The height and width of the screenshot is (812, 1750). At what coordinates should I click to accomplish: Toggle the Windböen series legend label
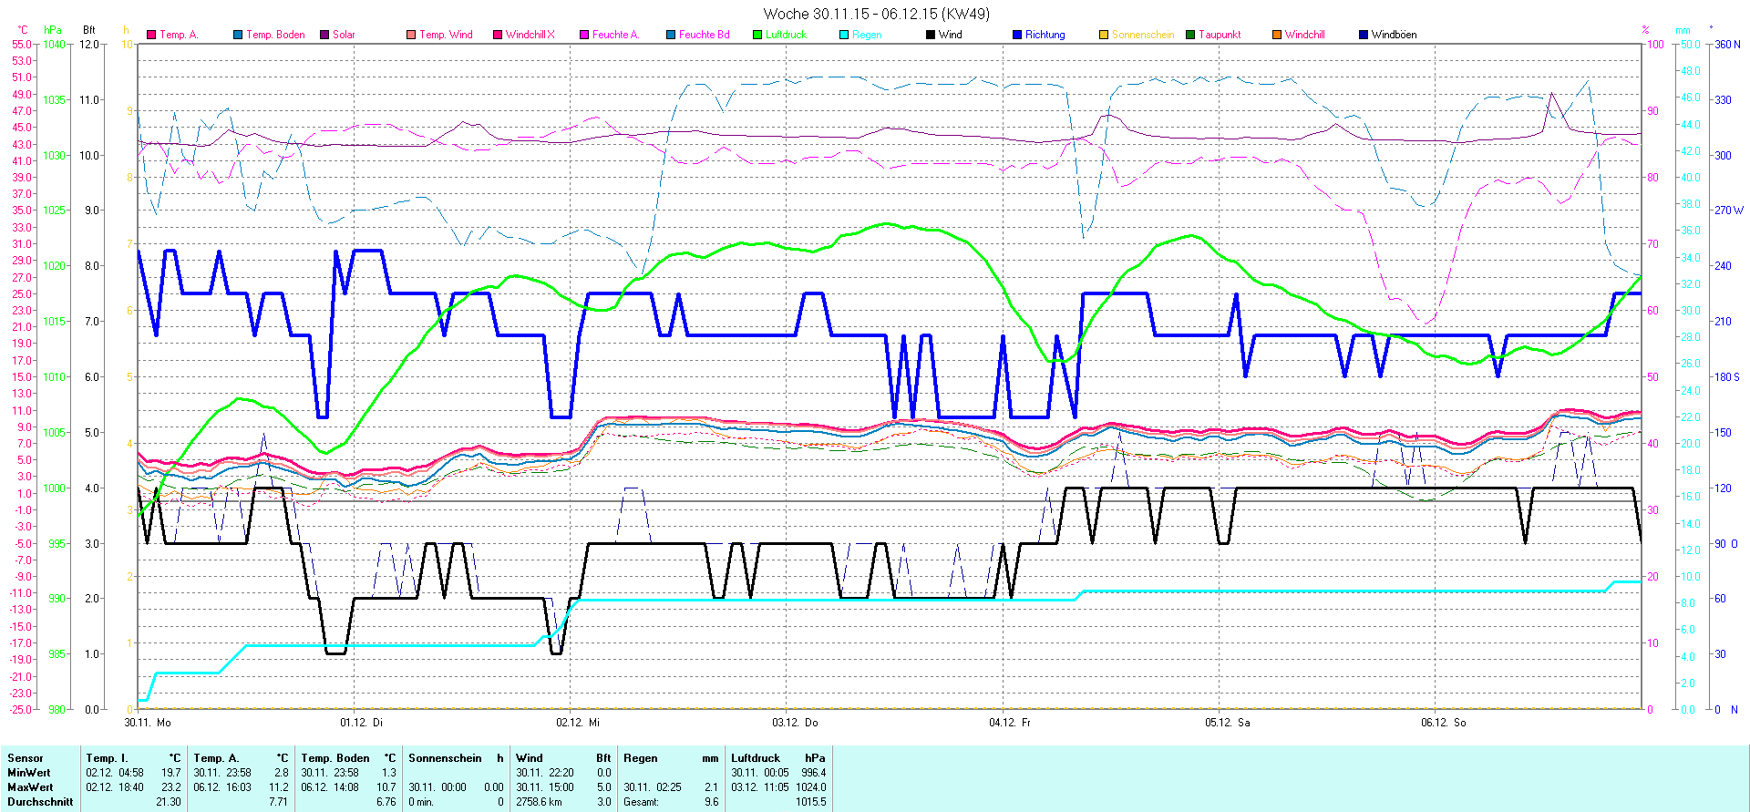pos(1394,35)
